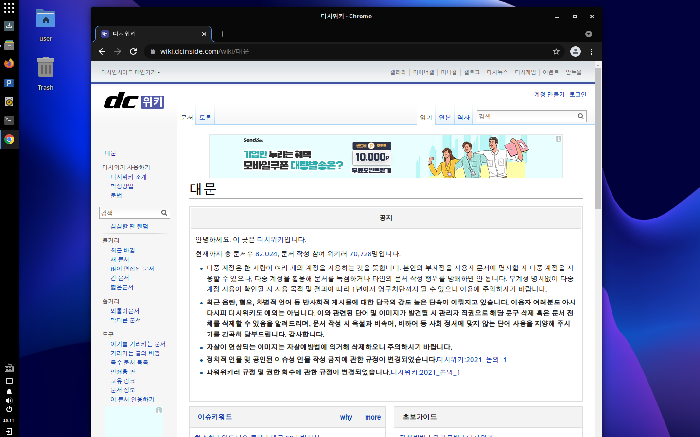Open the 디시인사이드 메인가기 expander link
The image size is (700, 437).
click(x=130, y=72)
